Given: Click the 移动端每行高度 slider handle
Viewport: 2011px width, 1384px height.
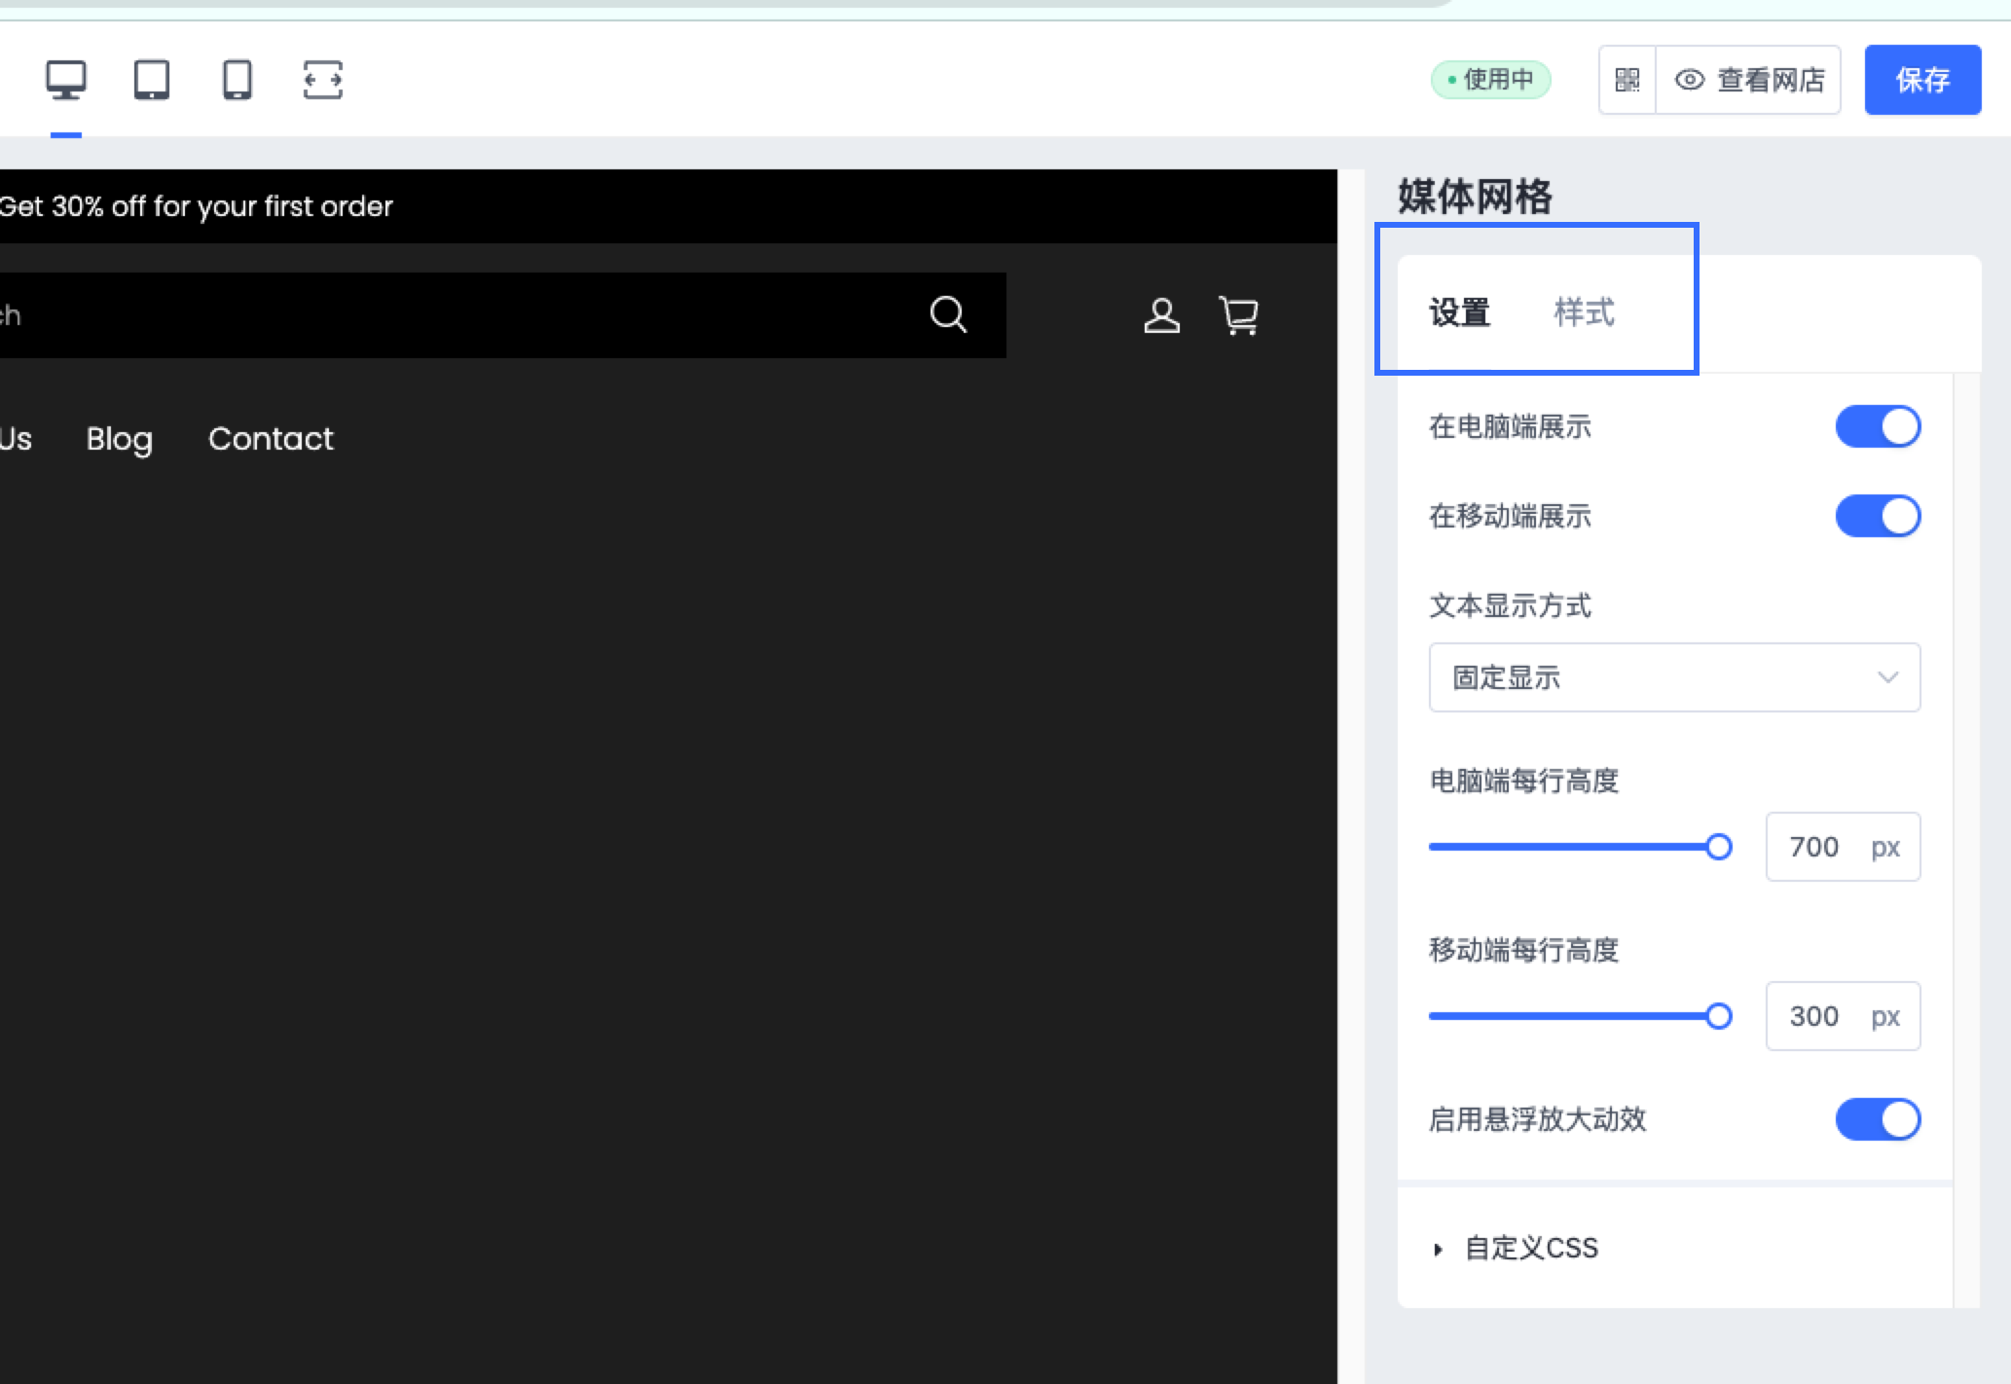Looking at the screenshot, I should (1719, 1016).
